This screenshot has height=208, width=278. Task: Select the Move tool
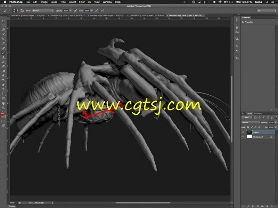[3, 21]
